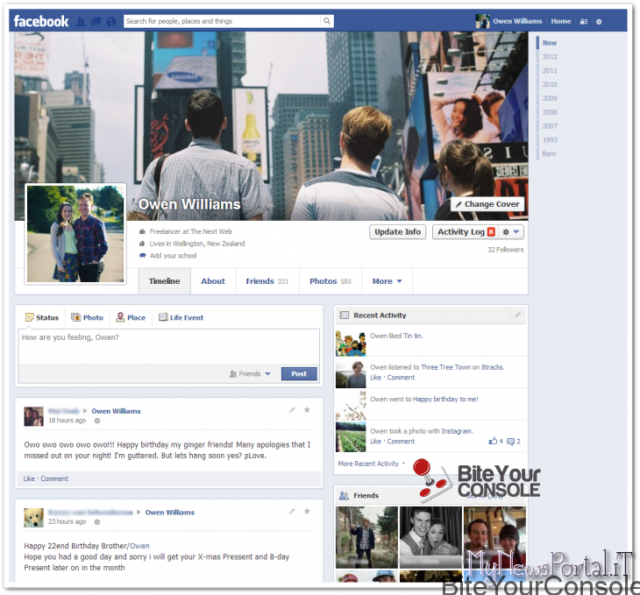Viewport: 640px width, 595px height.
Task: Click the comments count on Instagram activity
Action: [x=514, y=441]
